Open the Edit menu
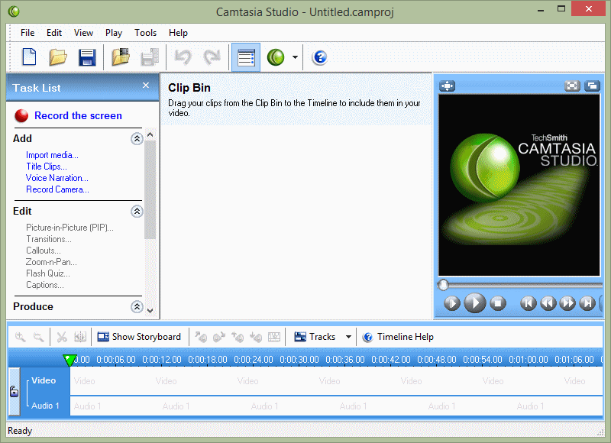The width and height of the screenshot is (611, 443). pos(53,33)
